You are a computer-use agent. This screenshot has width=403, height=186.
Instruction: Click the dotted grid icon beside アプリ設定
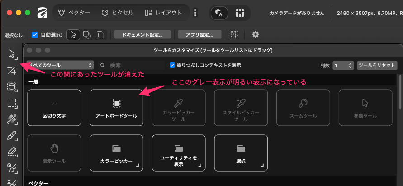coord(234,34)
